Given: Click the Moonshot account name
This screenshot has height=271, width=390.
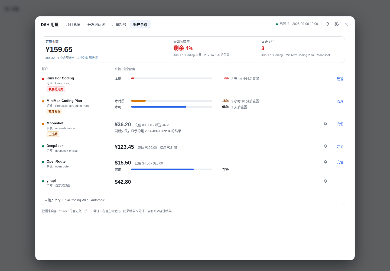Looking at the screenshot, I should coord(55,123).
